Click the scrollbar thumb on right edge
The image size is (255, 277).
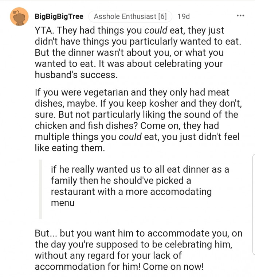click(x=254, y=204)
